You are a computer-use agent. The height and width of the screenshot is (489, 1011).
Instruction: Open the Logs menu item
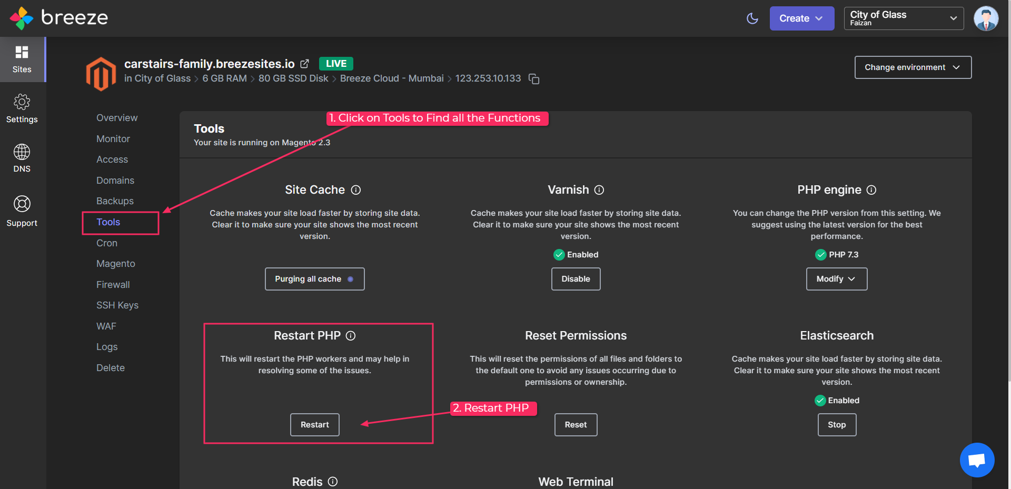click(x=107, y=347)
